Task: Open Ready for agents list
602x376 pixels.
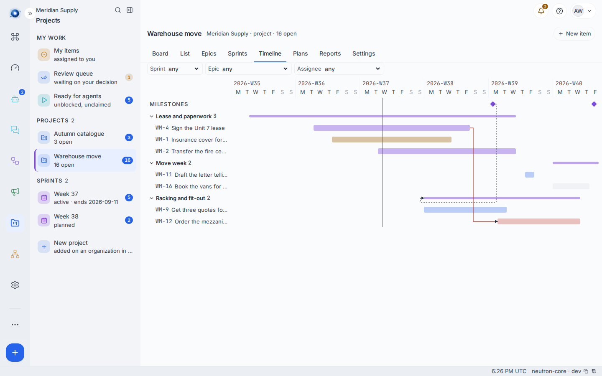Action: (85, 100)
